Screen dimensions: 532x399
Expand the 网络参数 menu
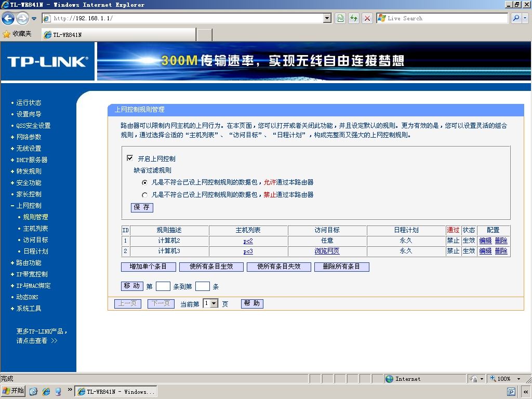point(29,137)
